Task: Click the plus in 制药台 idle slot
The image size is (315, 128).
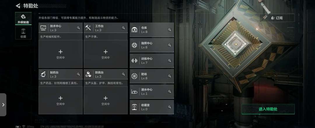Action: coord(60,98)
